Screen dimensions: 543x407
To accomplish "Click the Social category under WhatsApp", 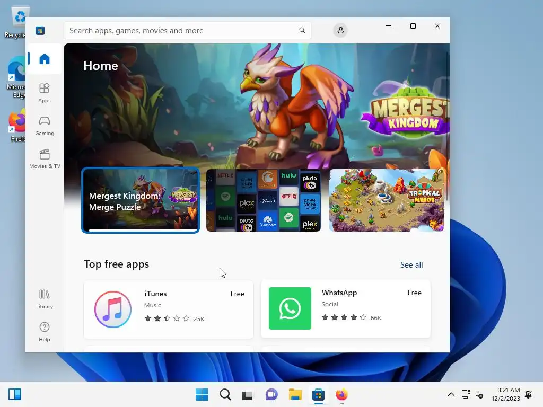I will point(330,304).
